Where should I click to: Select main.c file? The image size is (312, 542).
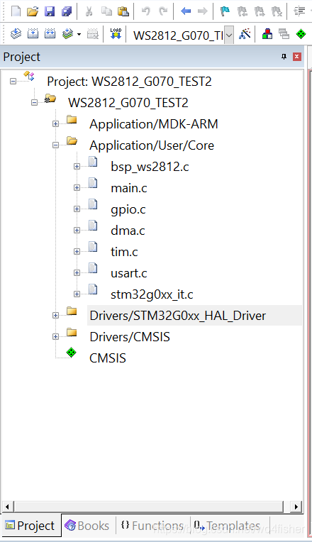pyautogui.click(x=129, y=188)
